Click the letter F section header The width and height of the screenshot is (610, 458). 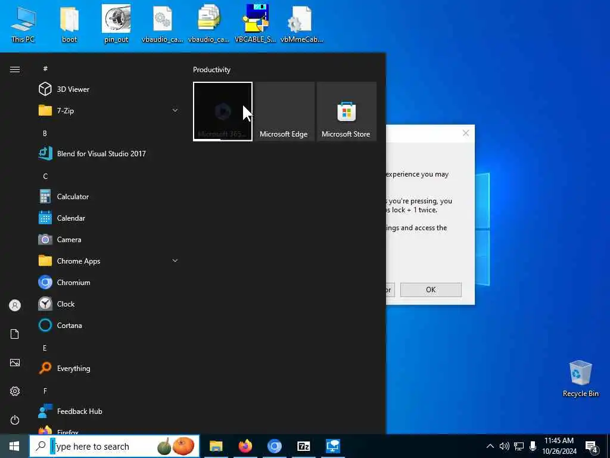click(x=45, y=391)
